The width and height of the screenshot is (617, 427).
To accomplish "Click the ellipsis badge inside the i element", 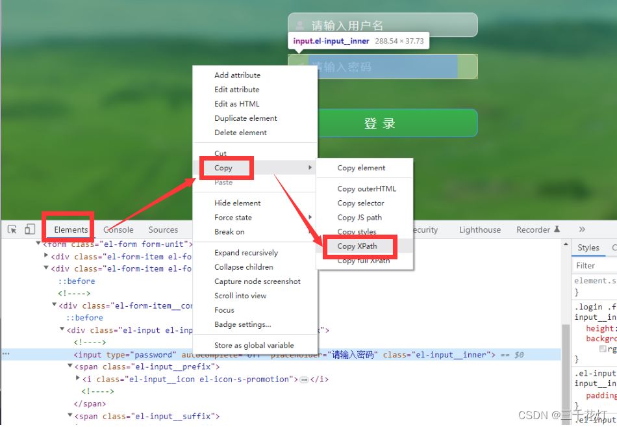I will (303, 380).
